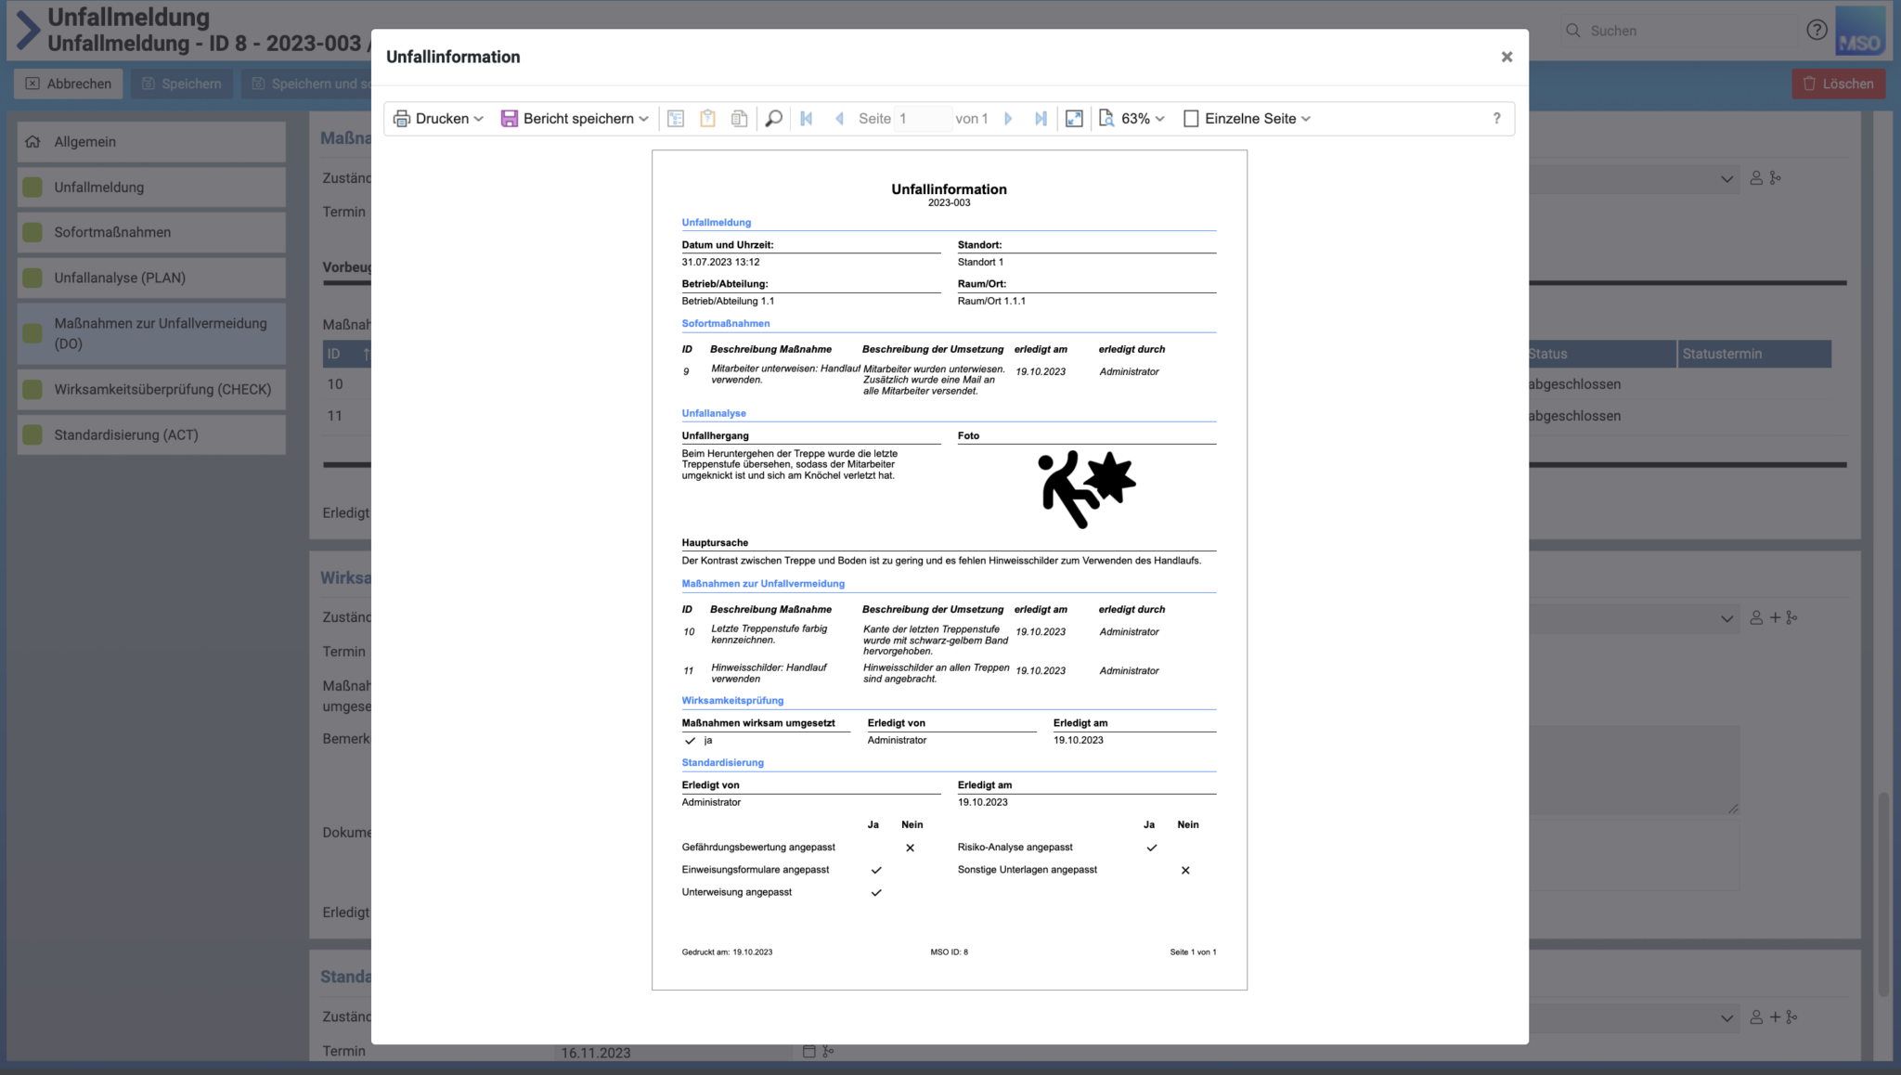Click into the Seite page number field
The image size is (1901, 1075).
tap(924, 118)
